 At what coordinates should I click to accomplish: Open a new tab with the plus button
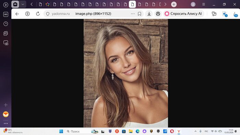(174, 4)
